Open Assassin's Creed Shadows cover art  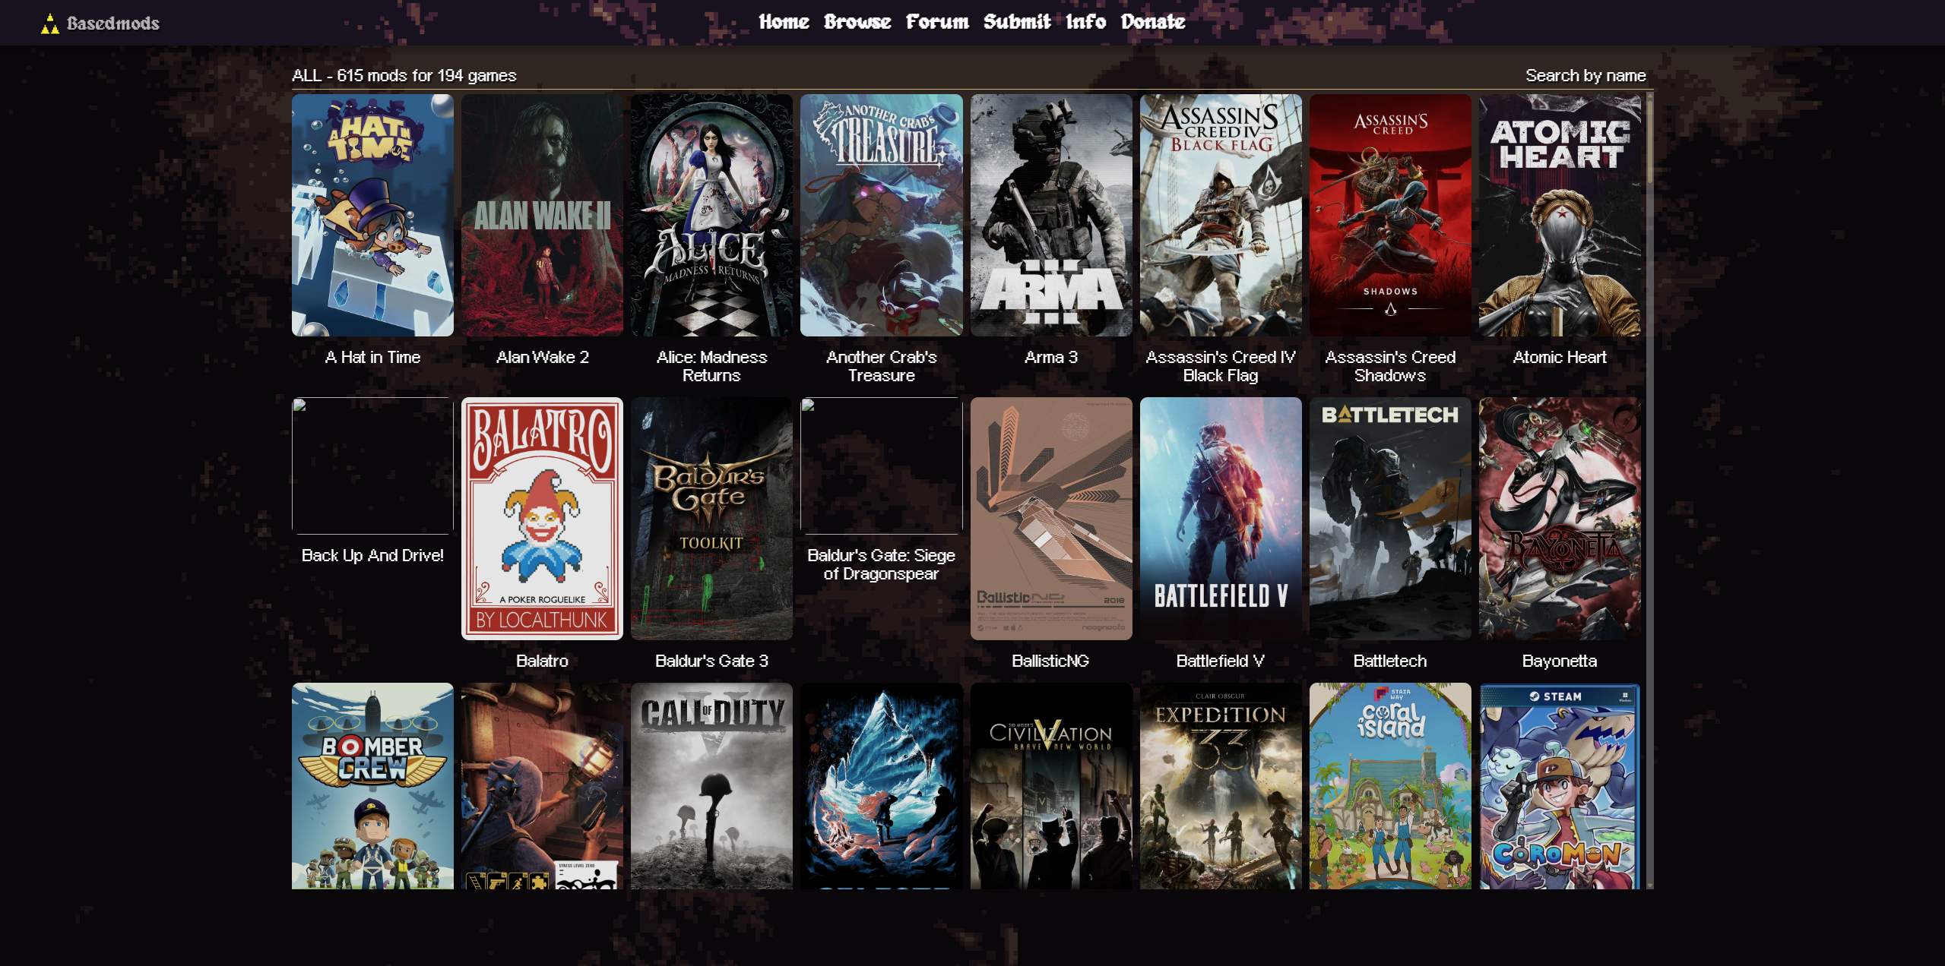tap(1390, 215)
